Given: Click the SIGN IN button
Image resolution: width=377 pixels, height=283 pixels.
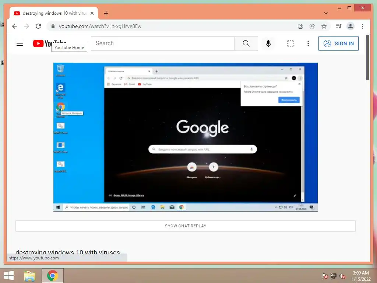Looking at the screenshot, I should pos(339,43).
